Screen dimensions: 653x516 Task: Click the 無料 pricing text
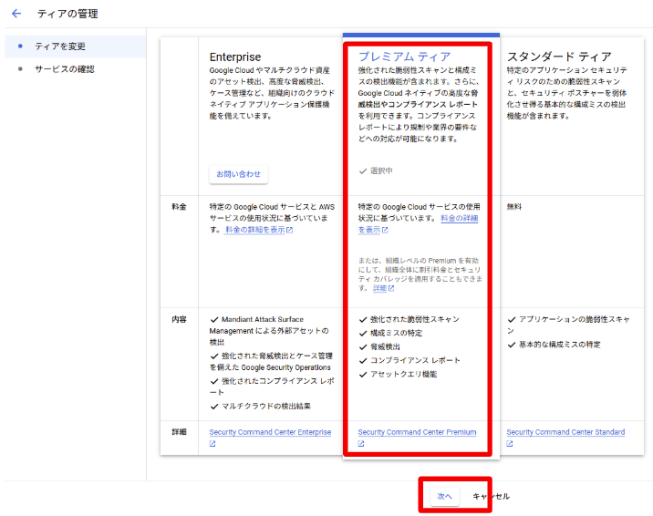coord(513,206)
